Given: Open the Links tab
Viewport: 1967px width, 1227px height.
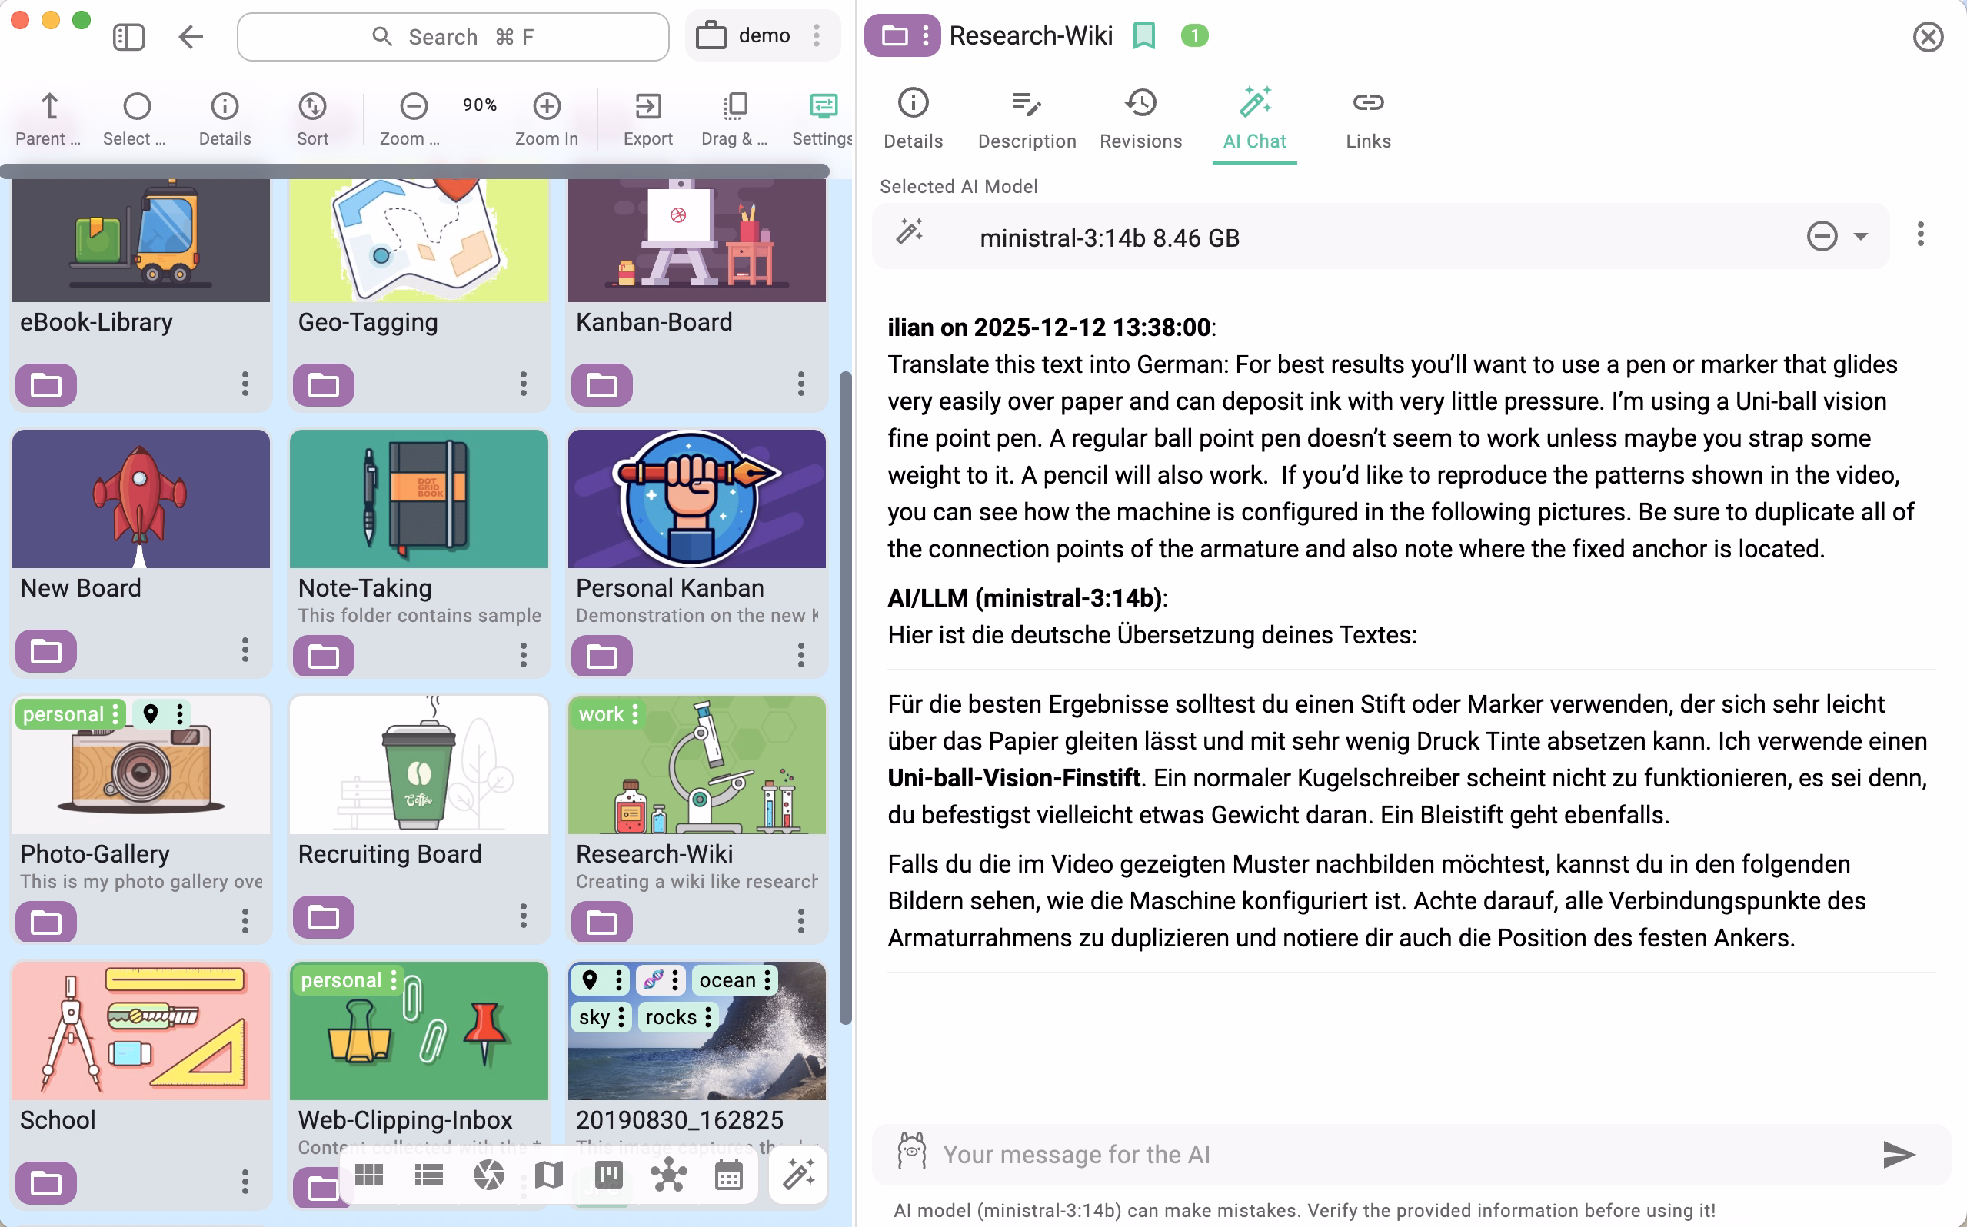Looking at the screenshot, I should pos(1367,118).
